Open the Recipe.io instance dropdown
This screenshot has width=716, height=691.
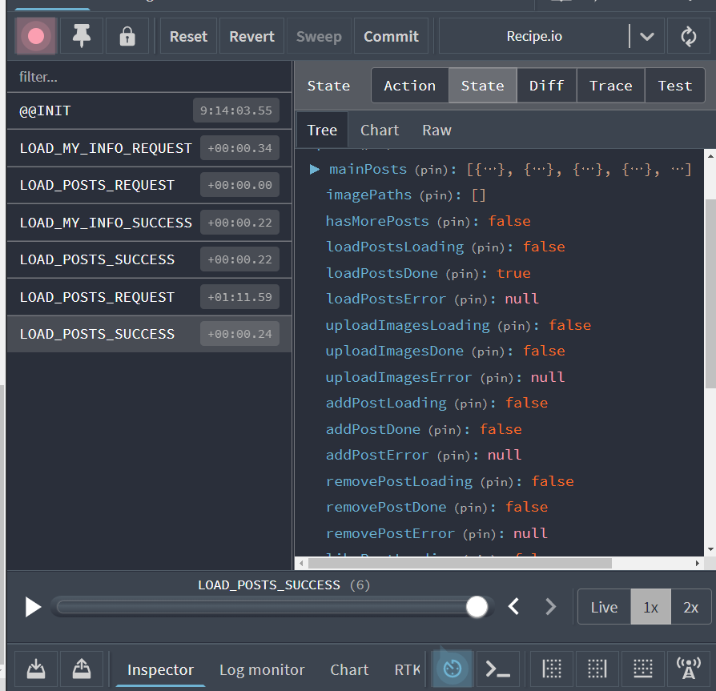pos(647,35)
